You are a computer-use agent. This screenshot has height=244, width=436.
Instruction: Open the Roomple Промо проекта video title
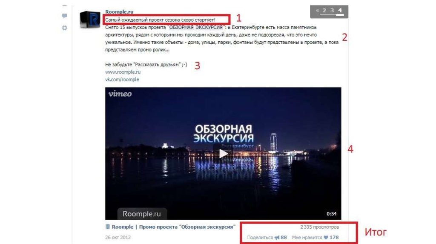click(x=174, y=227)
